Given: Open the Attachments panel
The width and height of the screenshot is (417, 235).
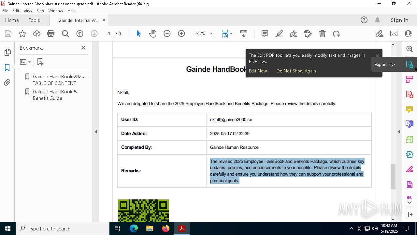Looking at the screenshot, I should [x=7, y=83].
